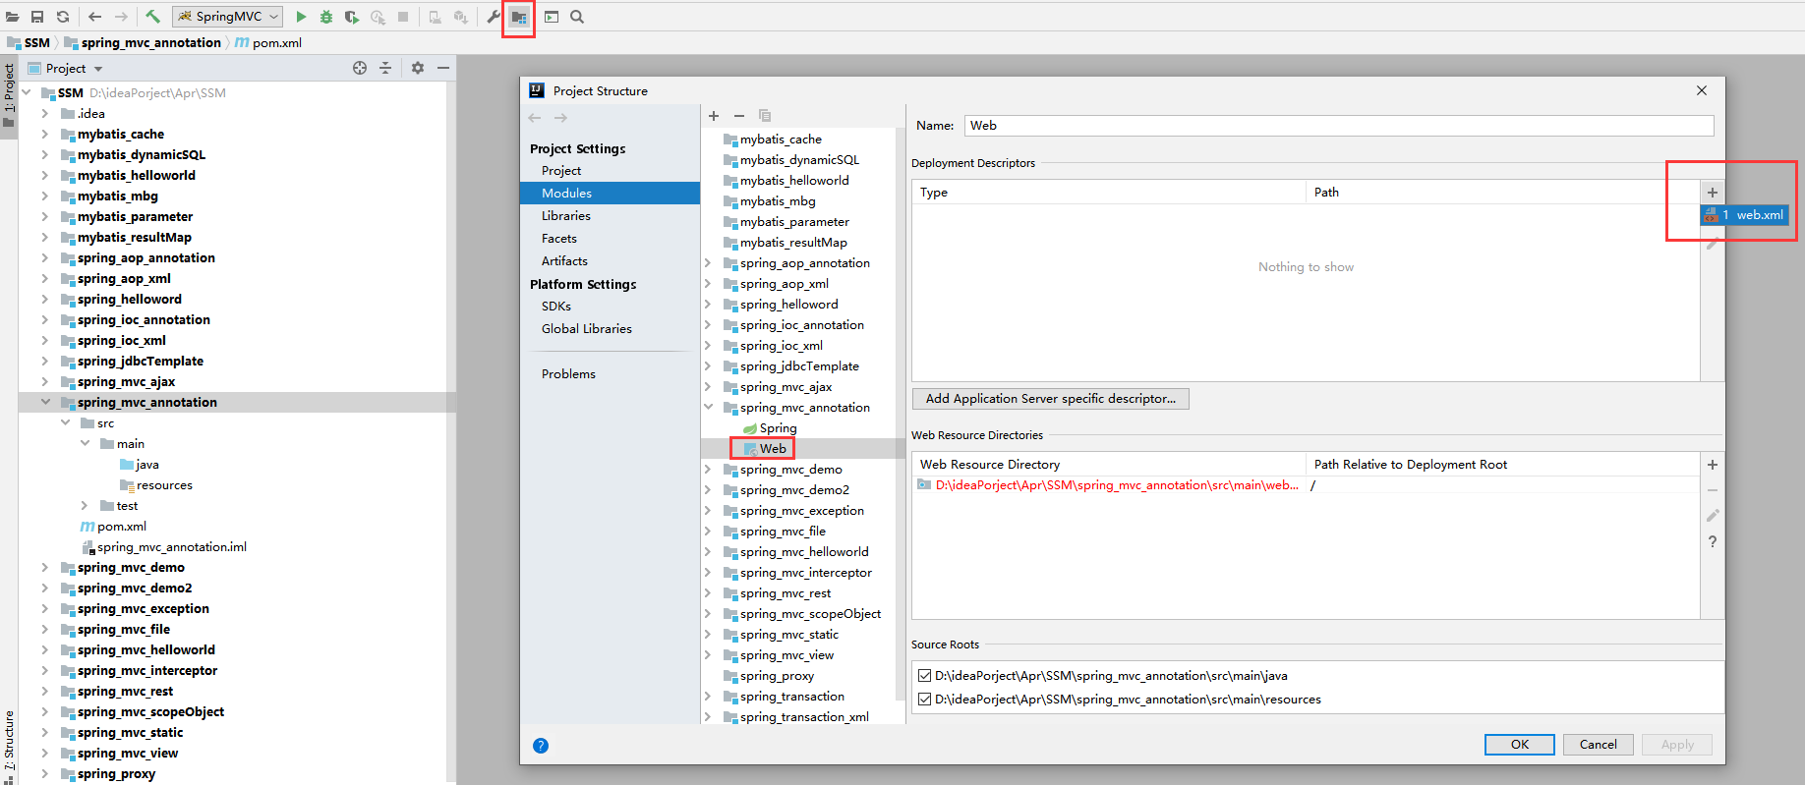The image size is (1805, 785).
Task: Expand spring_aop_annotation in modules list
Action: click(708, 263)
